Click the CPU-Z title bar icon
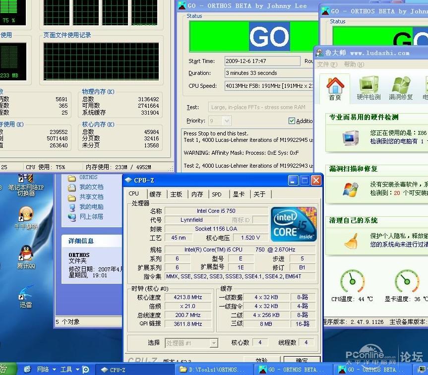This screenshot has width=428, height=375. click(x=128, y=181)
